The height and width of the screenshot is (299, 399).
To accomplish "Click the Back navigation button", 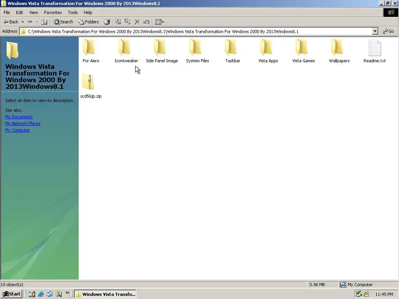I will (x=11, y=22).
